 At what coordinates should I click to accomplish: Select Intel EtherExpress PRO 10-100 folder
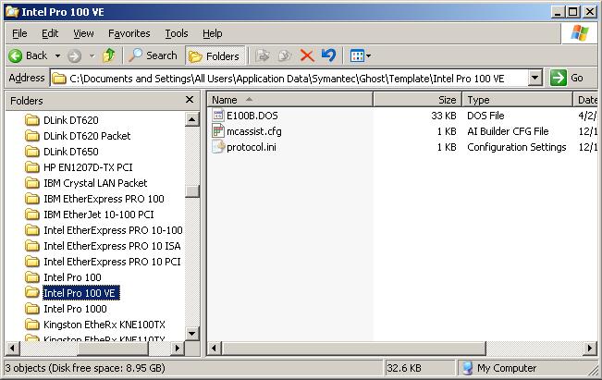pos(113,230)
